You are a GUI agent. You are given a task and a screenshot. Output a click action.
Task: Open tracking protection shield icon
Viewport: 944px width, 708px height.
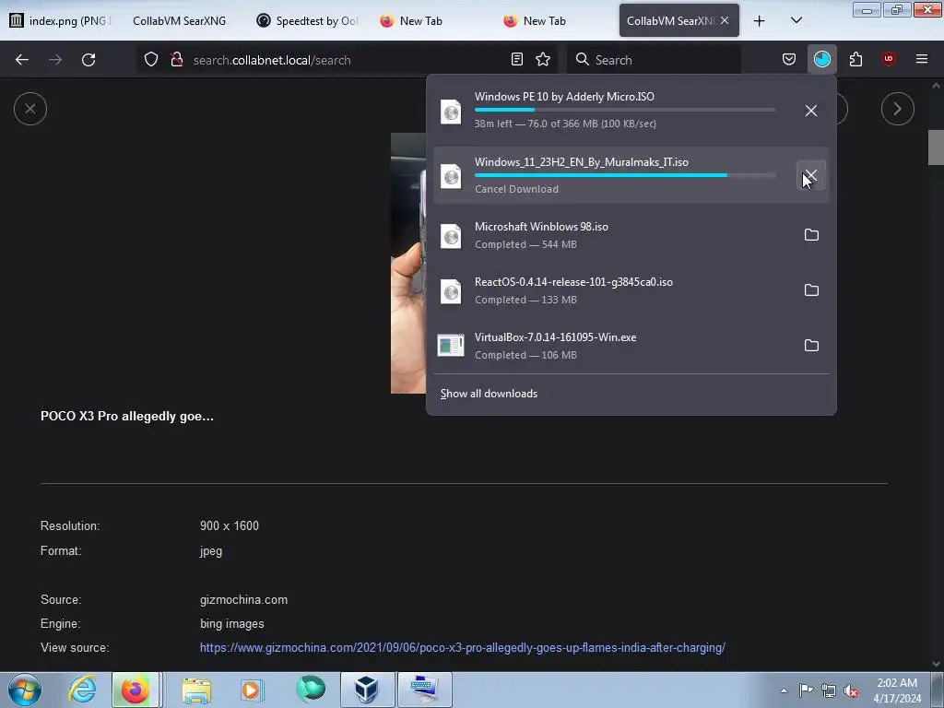(151, 60)
